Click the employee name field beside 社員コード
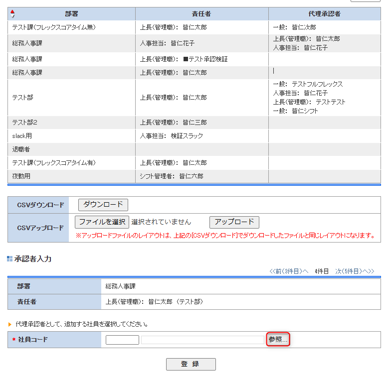This screenshot has height=380, width=388. pos(202,340)
